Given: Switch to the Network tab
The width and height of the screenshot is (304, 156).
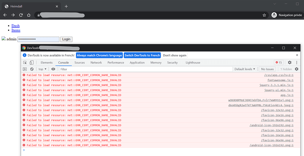Looking at the screenshot, I should pyautogui.click(x=96, y=62).
